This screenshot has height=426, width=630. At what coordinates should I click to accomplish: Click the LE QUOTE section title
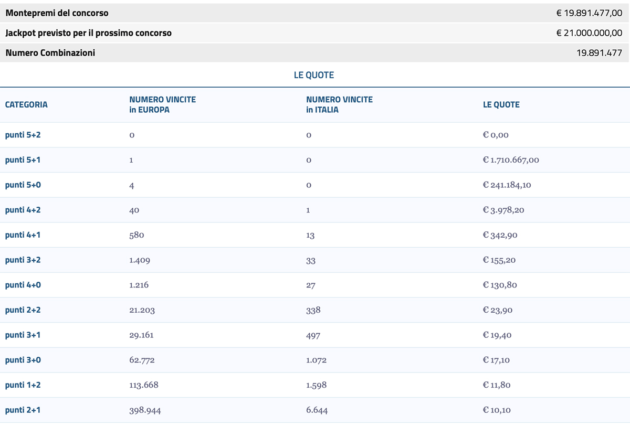tap(315, 75)
